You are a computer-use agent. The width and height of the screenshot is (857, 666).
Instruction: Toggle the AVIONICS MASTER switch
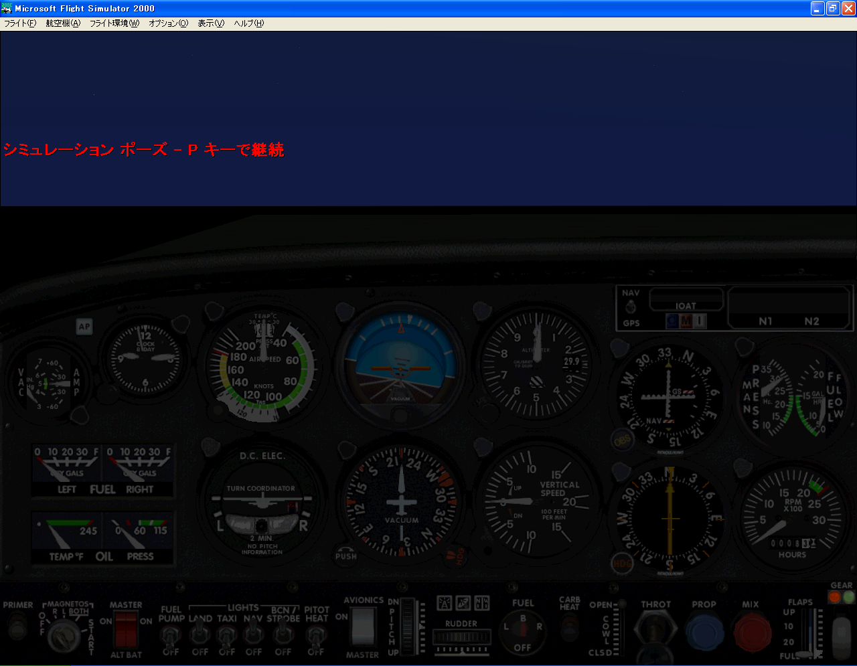[363, 627]
